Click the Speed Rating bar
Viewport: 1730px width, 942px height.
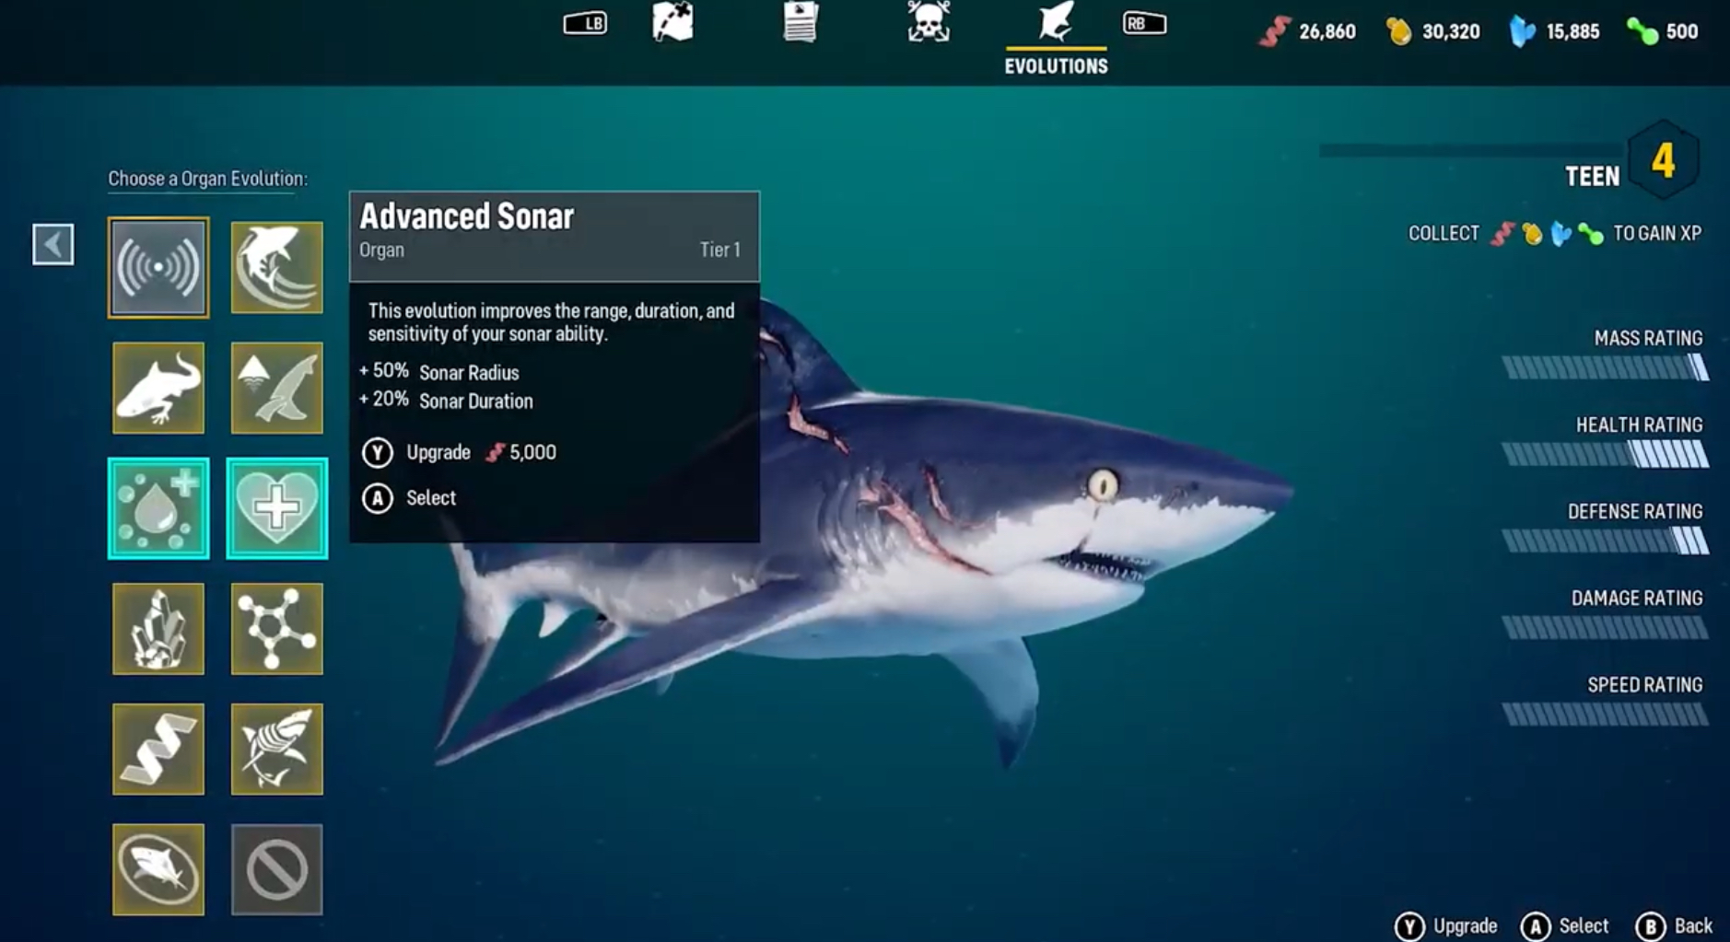[x=1606, y=715]
